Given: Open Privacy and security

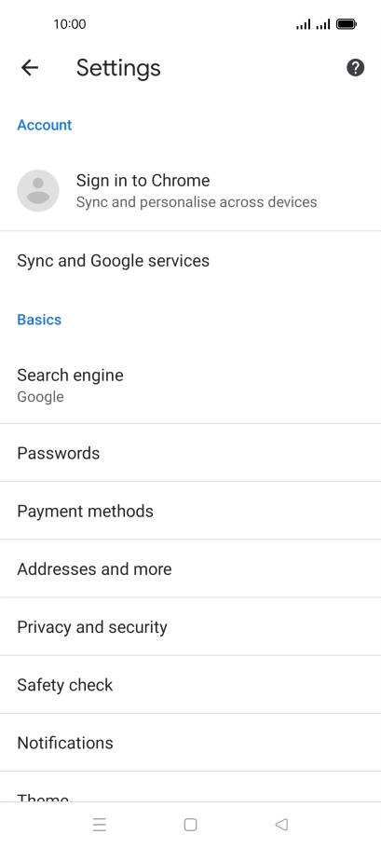Looking at the screenshot, I should coord(190,626).
